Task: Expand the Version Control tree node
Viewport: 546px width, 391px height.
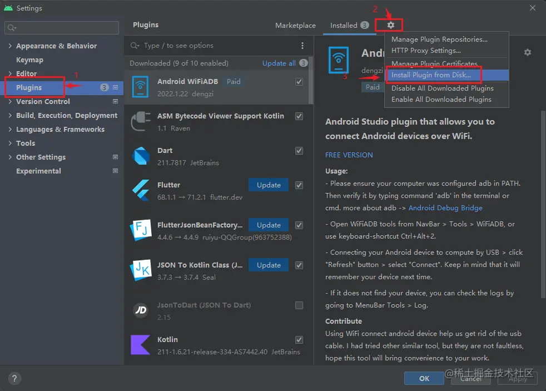Action: (10, 101)
